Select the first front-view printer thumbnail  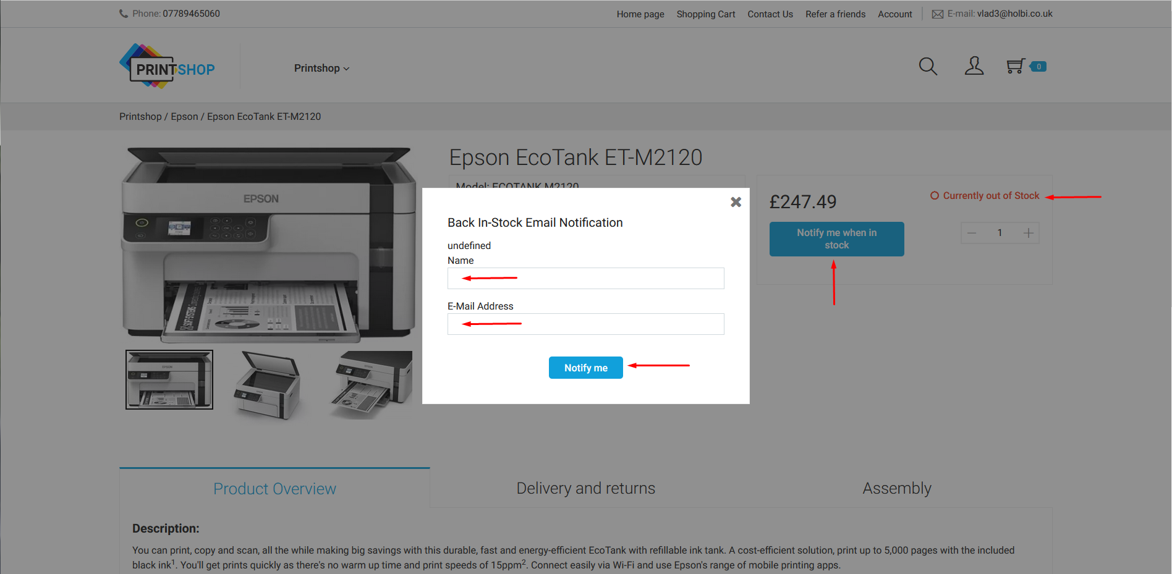[x=169, y=379]
